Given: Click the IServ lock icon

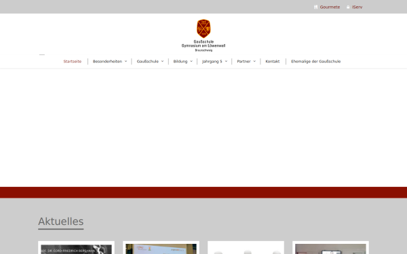Looking at the screenshot, I should coord(348,7).
